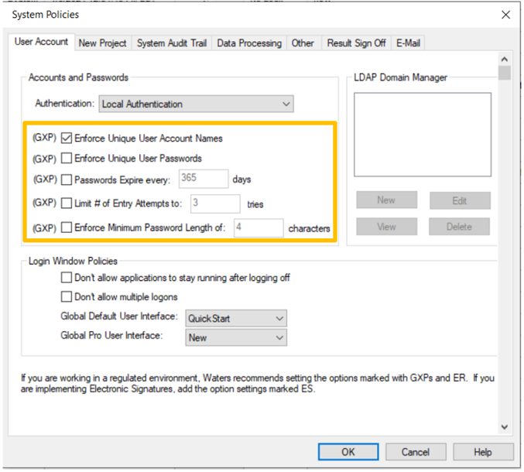The width and height of the screenshot is (524, 472).
Task: Tick the Passwords Expire every checkbox
Action: tap(67, 180)
